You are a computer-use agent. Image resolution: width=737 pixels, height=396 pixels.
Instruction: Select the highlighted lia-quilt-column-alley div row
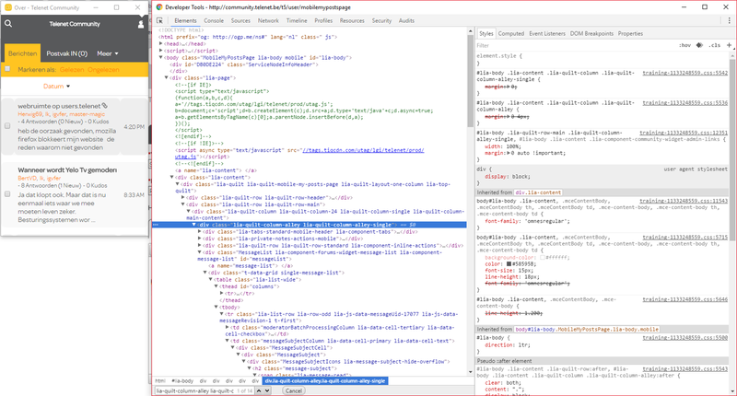click(x=310, y=225)
